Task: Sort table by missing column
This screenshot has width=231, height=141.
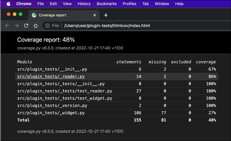Action: tap(157, 62)
